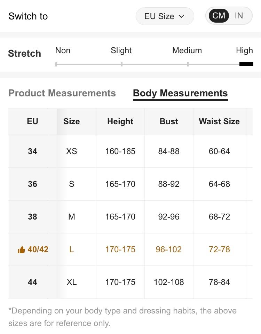
Task: Click the EU Size dropdown chevron arrow
Action: tap(181, 16)
